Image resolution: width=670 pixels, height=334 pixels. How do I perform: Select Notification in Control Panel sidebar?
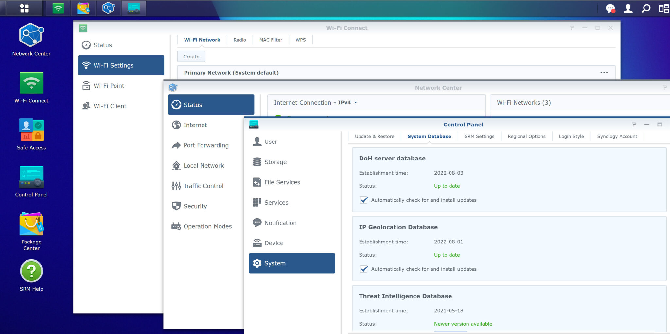(292, 223)
